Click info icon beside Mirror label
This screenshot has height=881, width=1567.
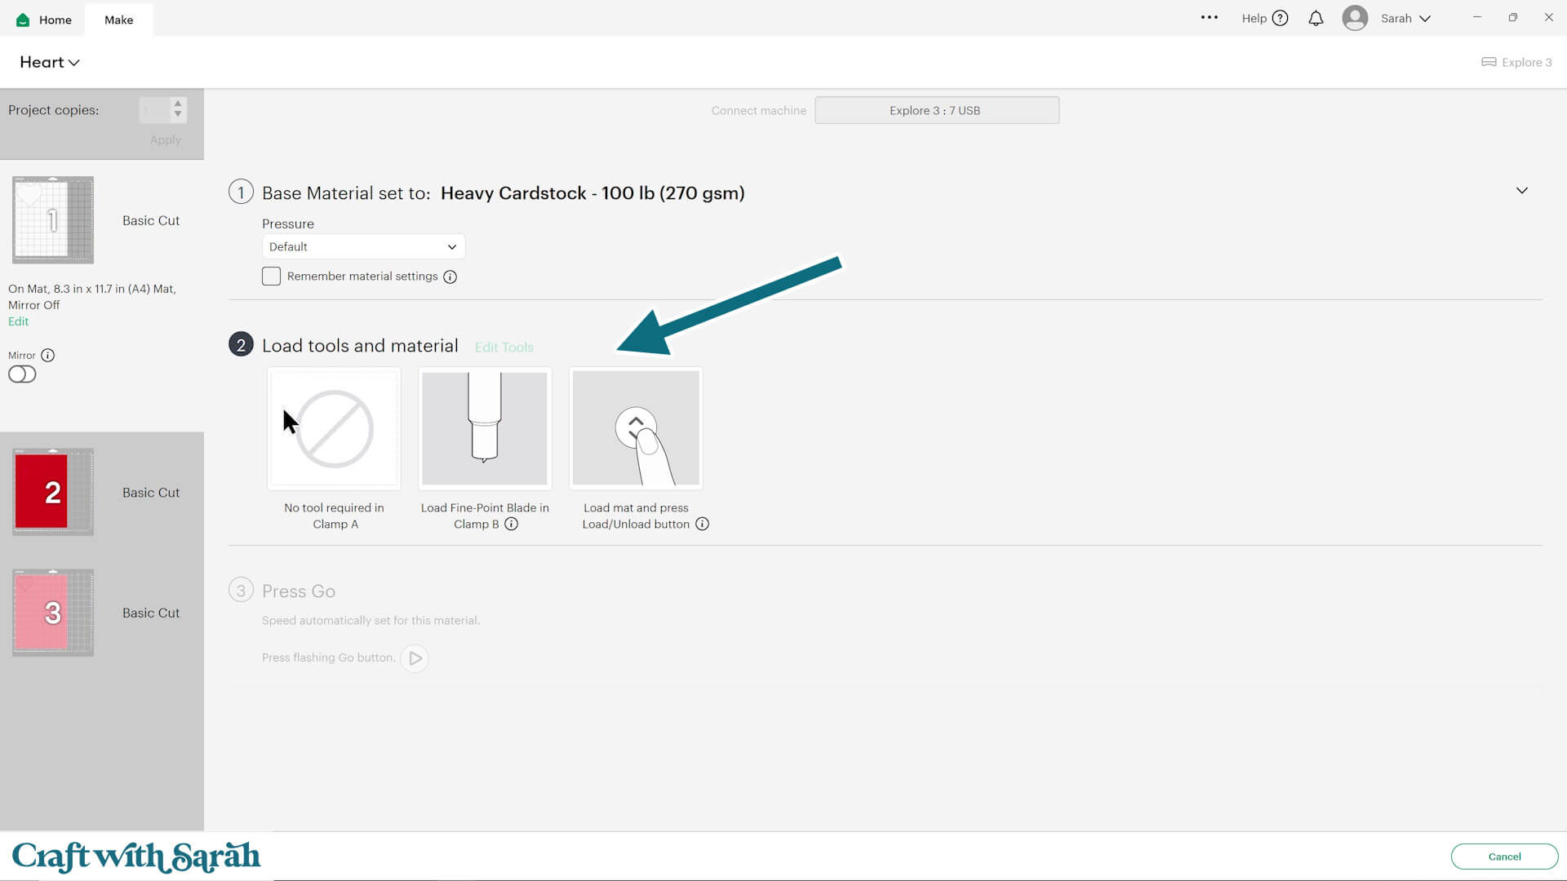[48, 356]
